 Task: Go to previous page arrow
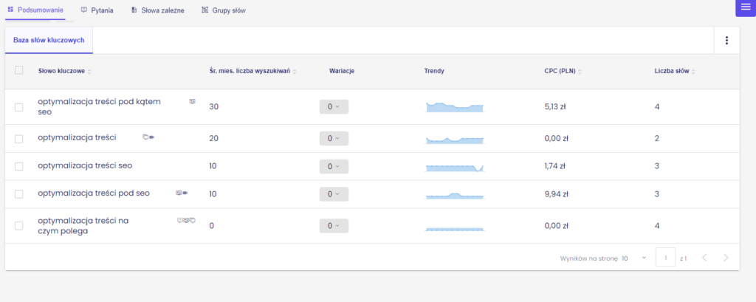tap(704, 258)
